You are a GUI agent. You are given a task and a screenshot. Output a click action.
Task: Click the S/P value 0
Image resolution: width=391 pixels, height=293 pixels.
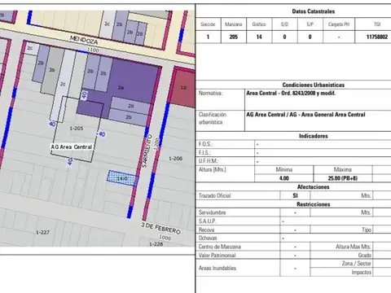(x=310, y=37)
